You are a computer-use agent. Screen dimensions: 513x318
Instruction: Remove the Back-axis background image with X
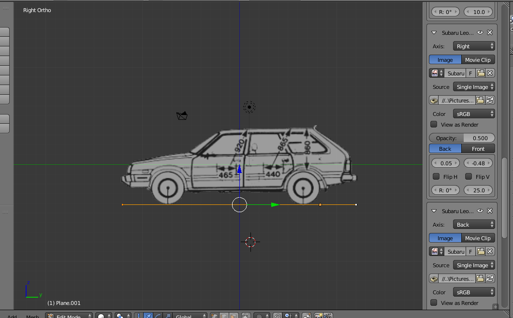tap(490, 211)
